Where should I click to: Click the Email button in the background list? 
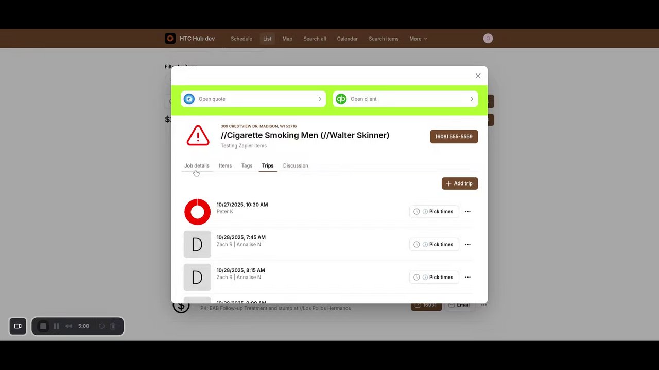(459, 305)
